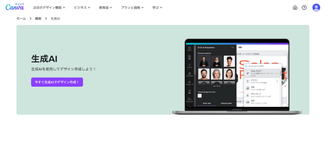Click the 生成AIを使用してデザイン作成しよう！ subtitle text

[64, 69]
